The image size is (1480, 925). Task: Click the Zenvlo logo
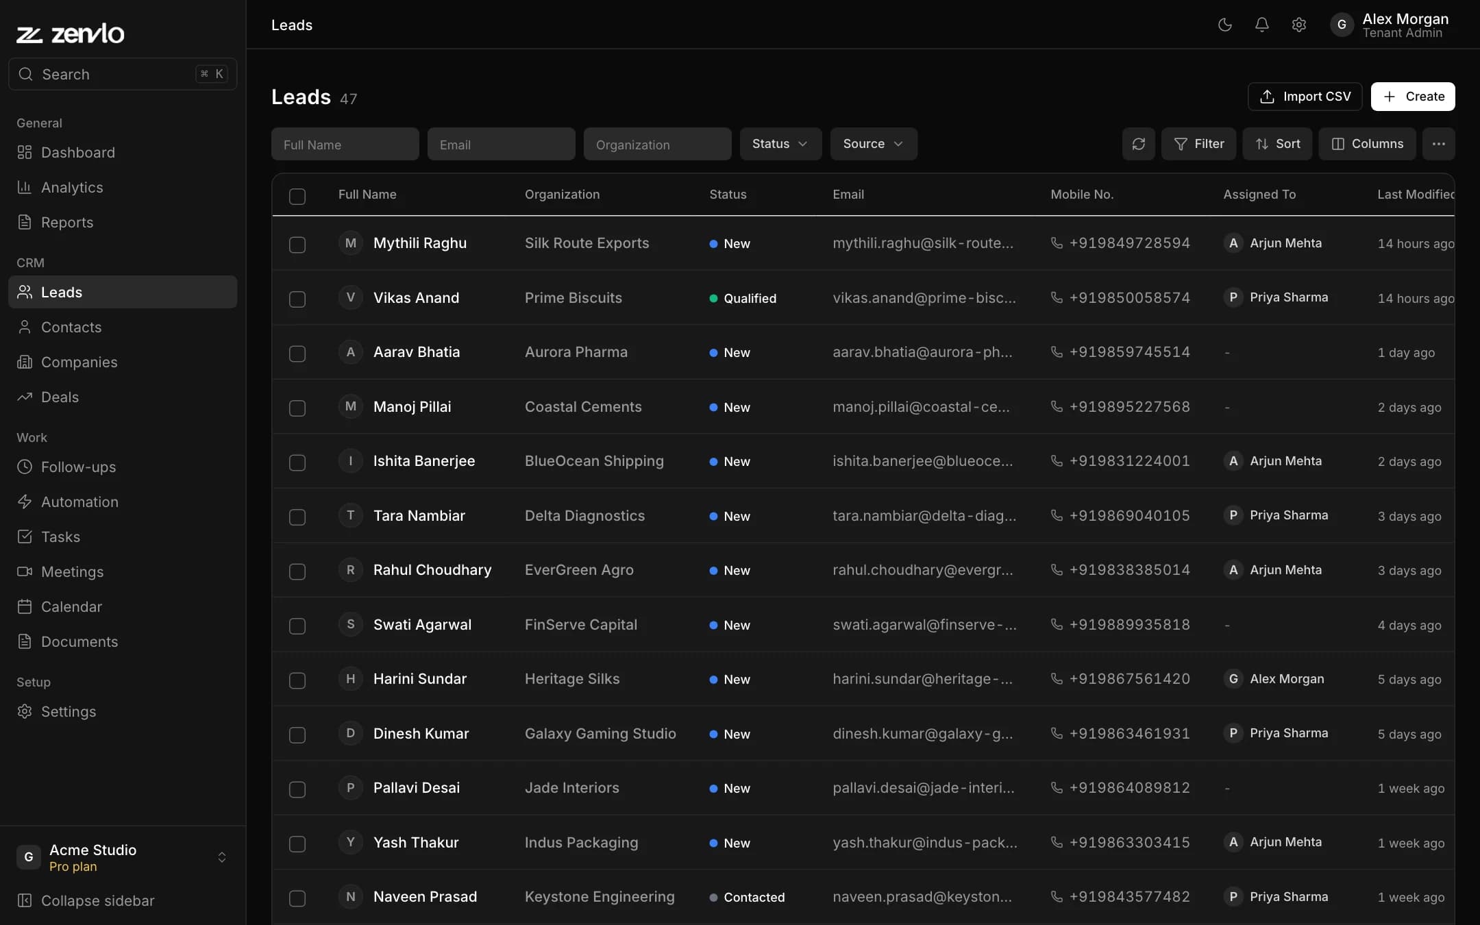click(x=71, y=33)
